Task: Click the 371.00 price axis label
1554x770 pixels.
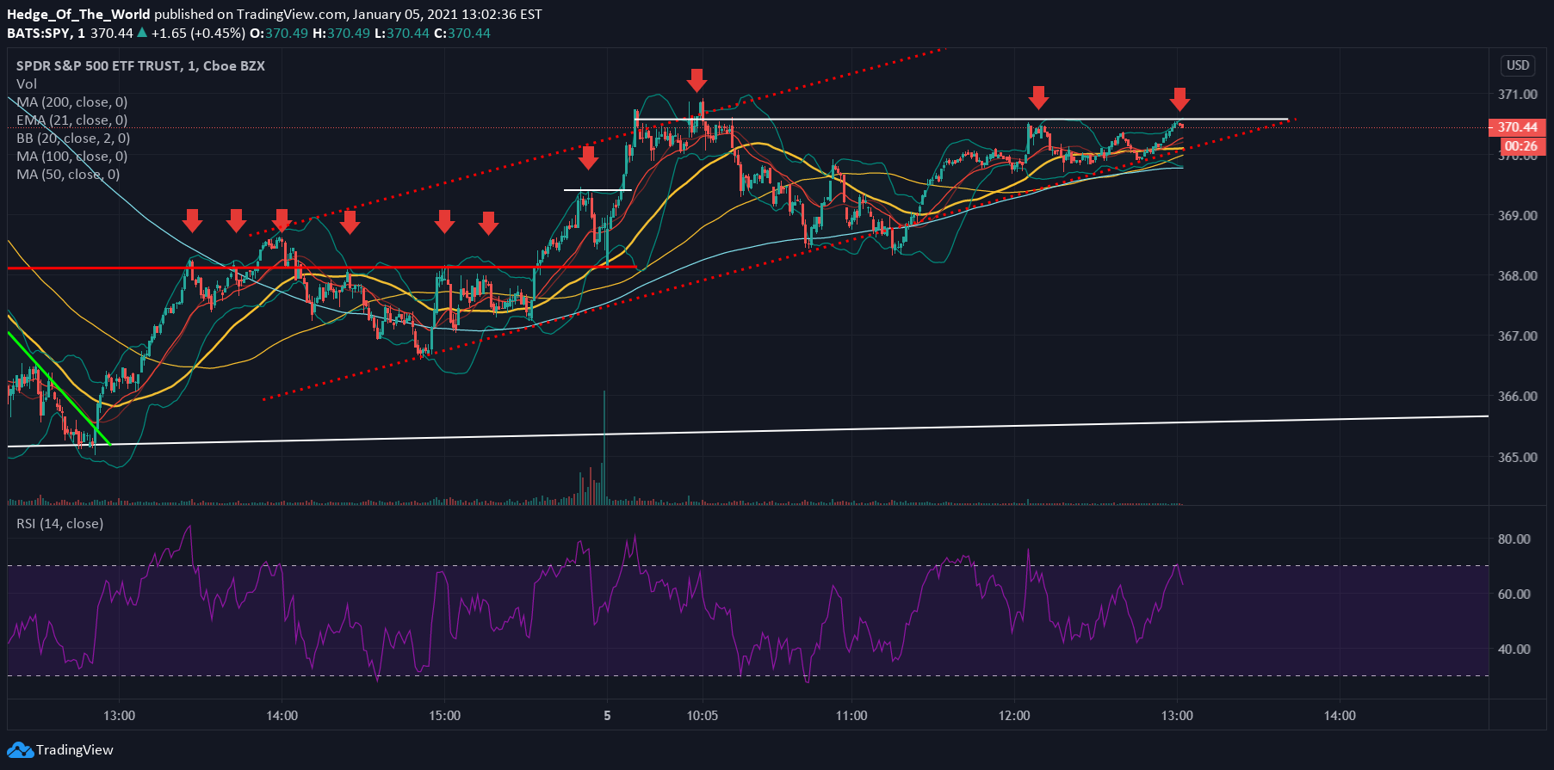Action: pos(1517,95)
